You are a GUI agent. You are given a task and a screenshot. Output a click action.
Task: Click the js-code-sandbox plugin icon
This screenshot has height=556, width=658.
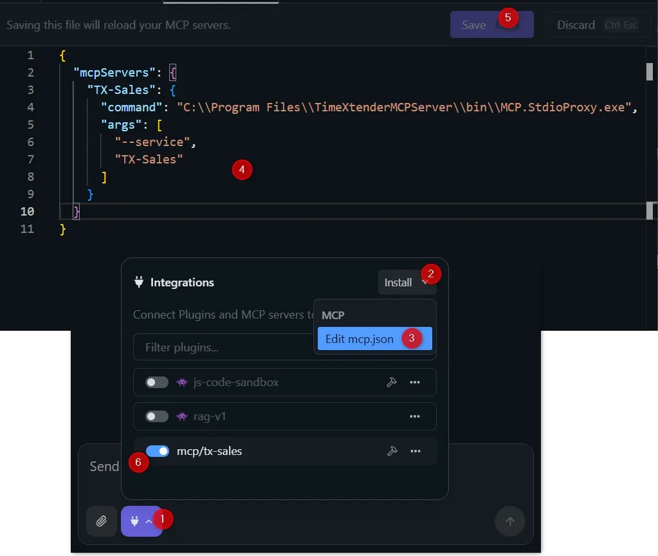pos(181,382)
